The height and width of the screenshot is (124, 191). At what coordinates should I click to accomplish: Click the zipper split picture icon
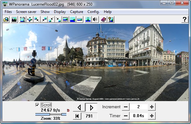(x=88, y=19)
